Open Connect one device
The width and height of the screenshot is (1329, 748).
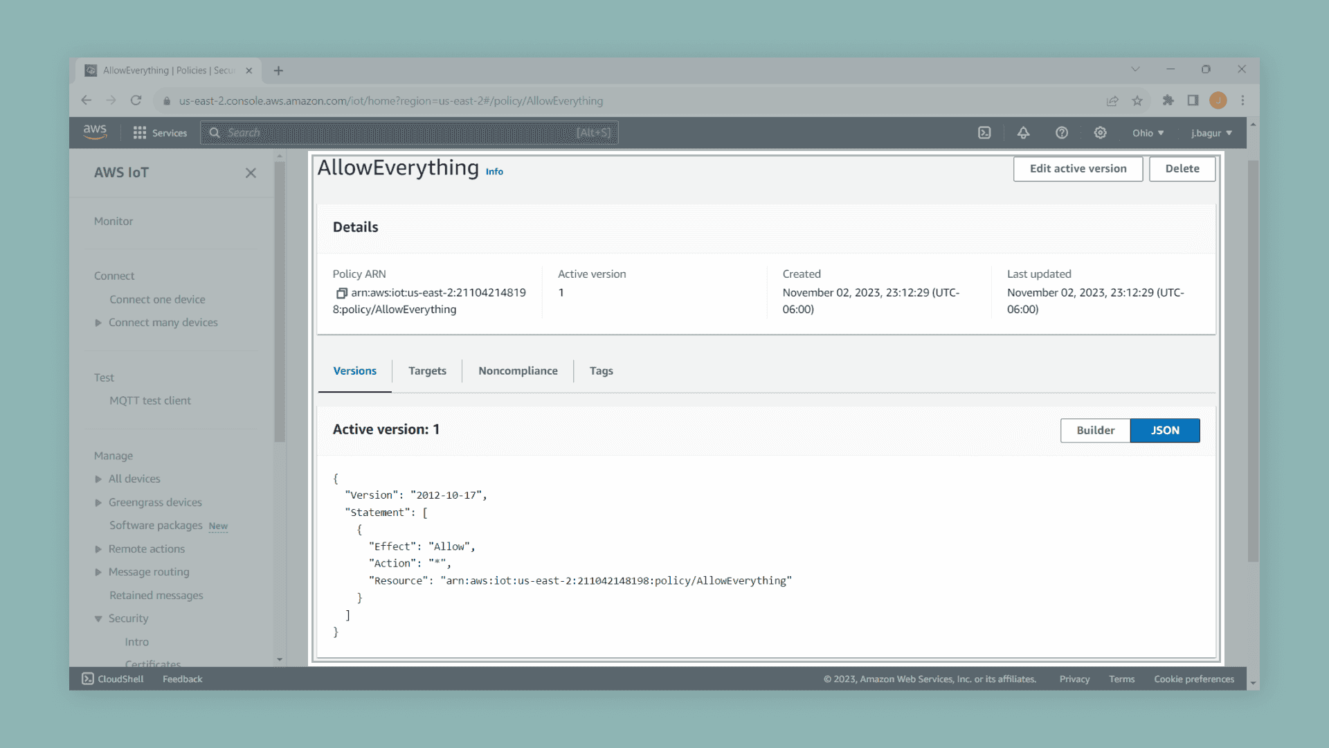pyautogui.click(x=157, y=300)
